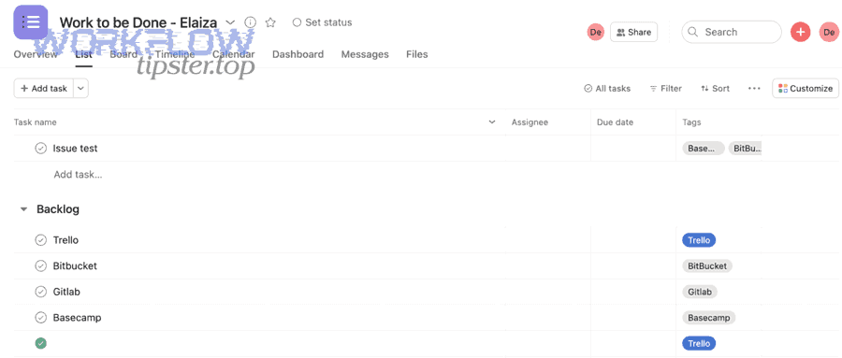Open Task name column dropdown chevron
This screenshot has width=842, height=358.
492,122
